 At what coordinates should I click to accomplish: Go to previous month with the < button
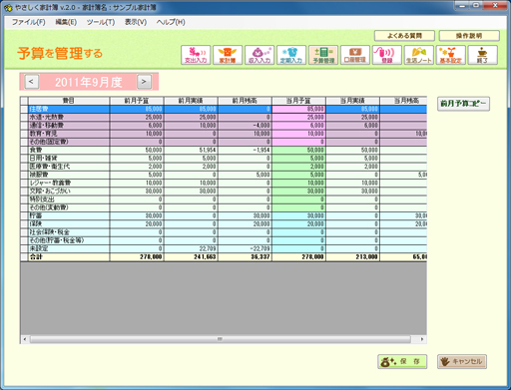pyautogui.click(x=31, y=82)
